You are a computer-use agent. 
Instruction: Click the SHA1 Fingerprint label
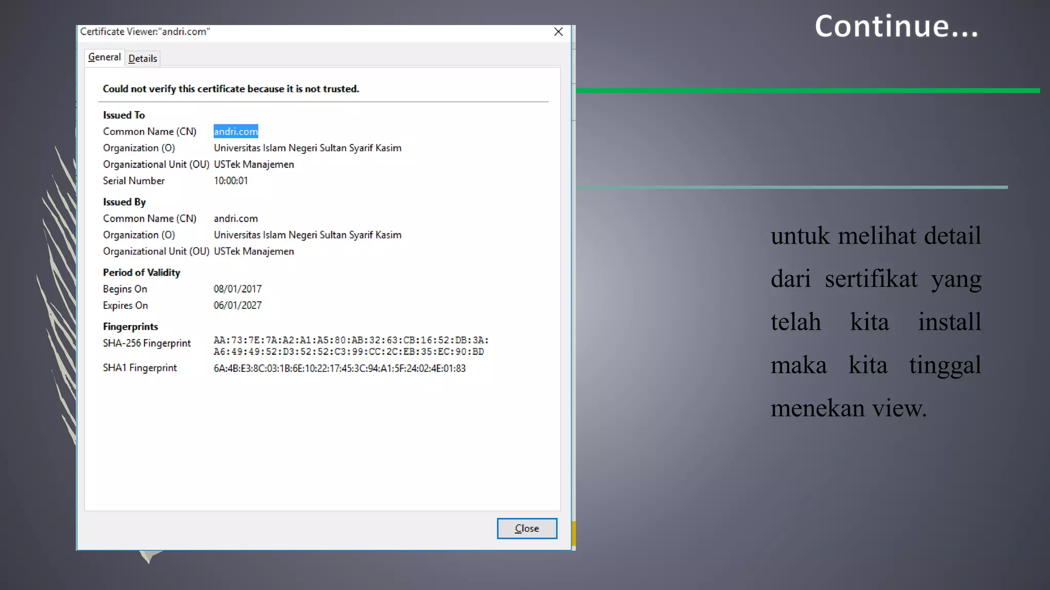tap(139, 368)
